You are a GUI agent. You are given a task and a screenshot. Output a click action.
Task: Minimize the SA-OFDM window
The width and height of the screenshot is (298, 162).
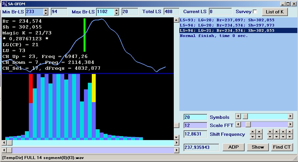point(282,4)
